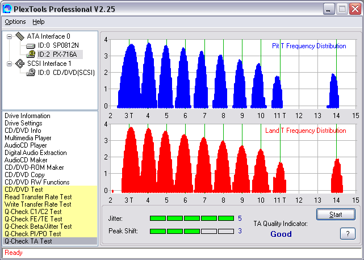This screenshot has width=364, height=260.
Task: Click the optical drive icon beside PX-716A
Action: (x=31, y=54)
